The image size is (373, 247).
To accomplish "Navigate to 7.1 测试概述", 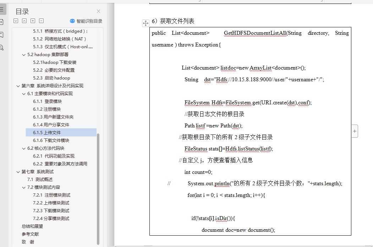I will (x=40, y=180).
